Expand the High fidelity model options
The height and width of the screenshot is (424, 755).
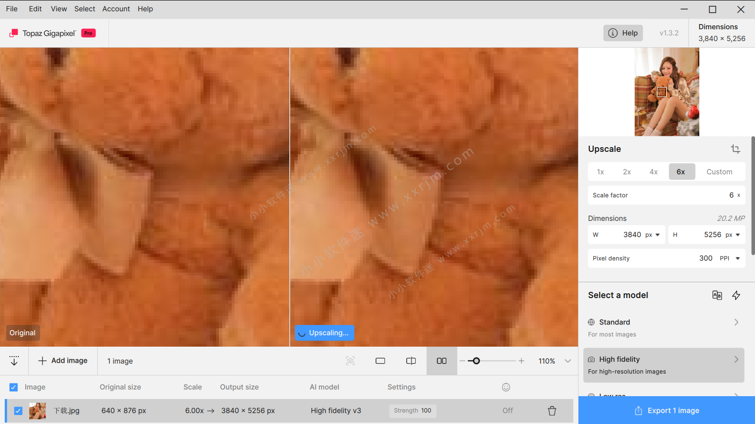(736, 359)
